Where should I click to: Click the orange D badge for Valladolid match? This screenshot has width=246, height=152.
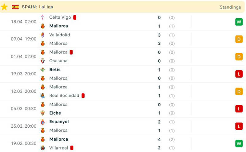pyautogui.click(x=239, y=39)
